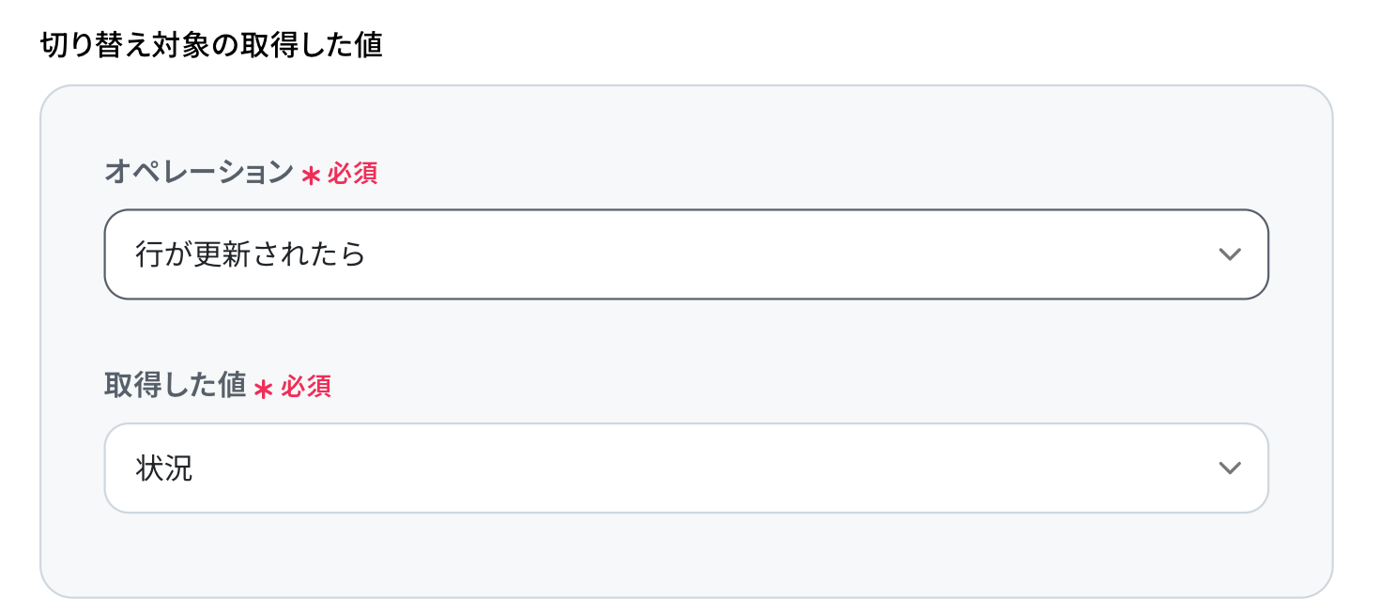Click the 状況 selected value
Image resolution: width=1380 pixels, height=614 pixels.
coord(164,468)
